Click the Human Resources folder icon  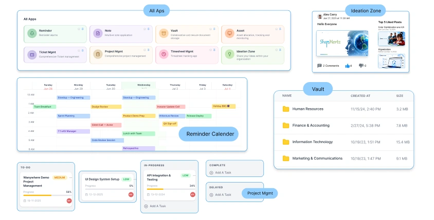pos(285,109)
